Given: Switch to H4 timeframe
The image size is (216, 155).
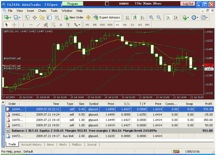Looking at the screenshot, I should (125, 25).
